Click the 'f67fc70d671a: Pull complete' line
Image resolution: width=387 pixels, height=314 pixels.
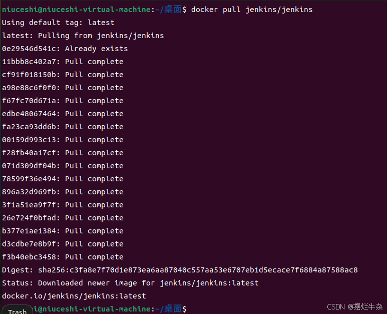[63, 101]
